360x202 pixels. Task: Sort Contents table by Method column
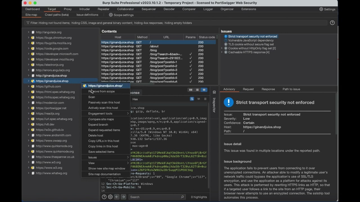(x=142, y=37)
